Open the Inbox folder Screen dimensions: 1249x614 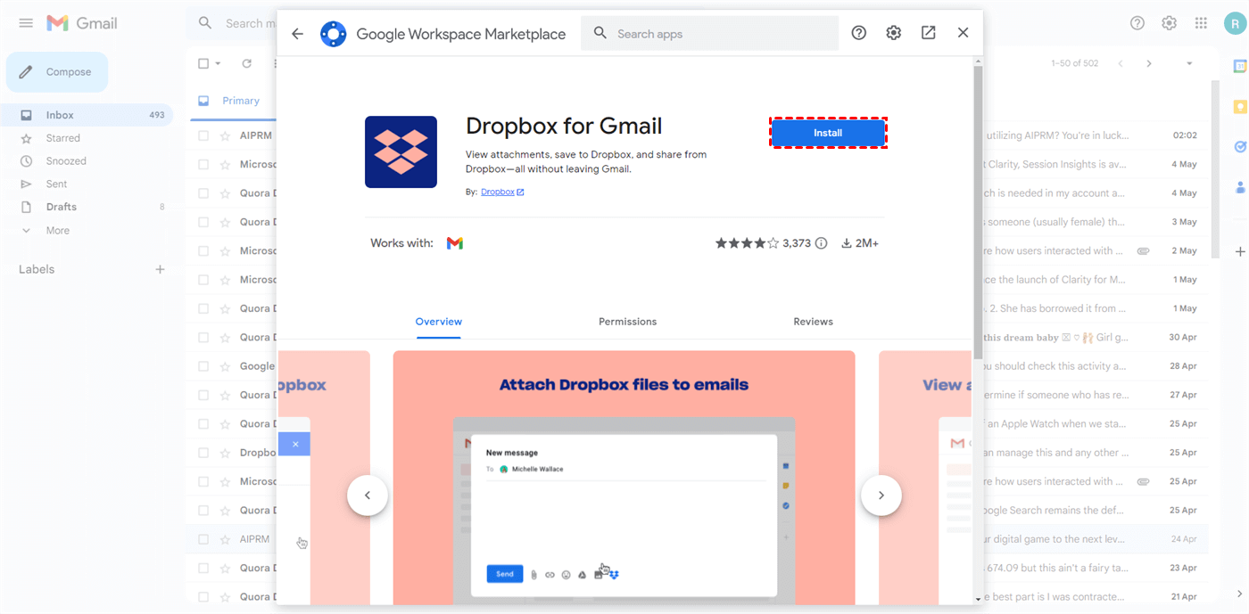(x=87, y=115)
